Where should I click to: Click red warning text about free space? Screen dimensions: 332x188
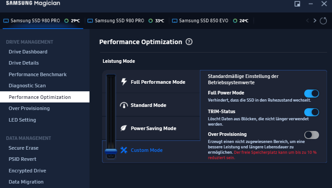(262, 155)
